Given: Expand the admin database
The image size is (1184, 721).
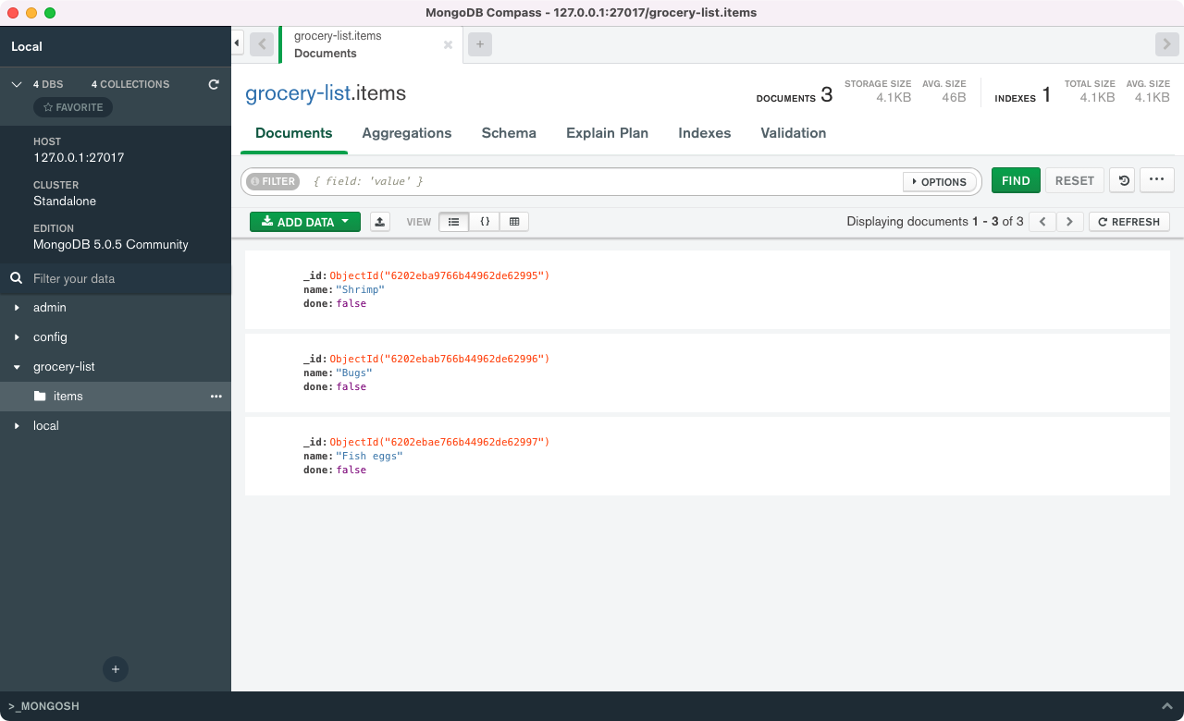Looking at the screenshot, I should tap(17, 308).
